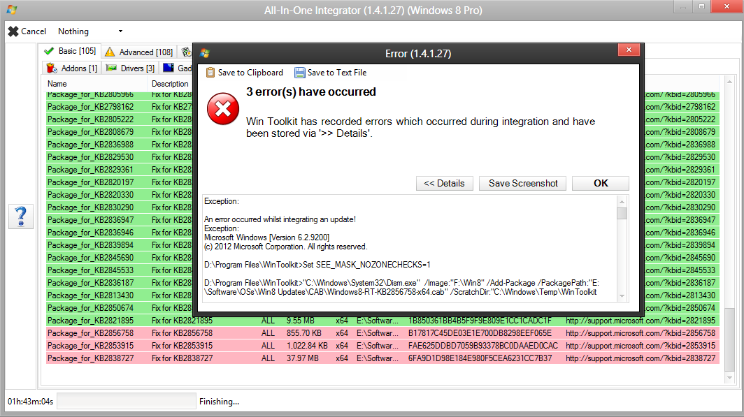The image size is (744, 417).
Task: Click main list scroll up arrow
Action: coord(730,82)
